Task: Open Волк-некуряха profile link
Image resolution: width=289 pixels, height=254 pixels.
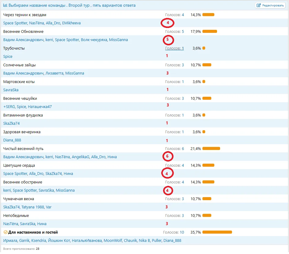Action: [94, 40]
